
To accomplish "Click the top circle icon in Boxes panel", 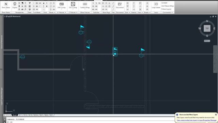I will tap(51, 3).
